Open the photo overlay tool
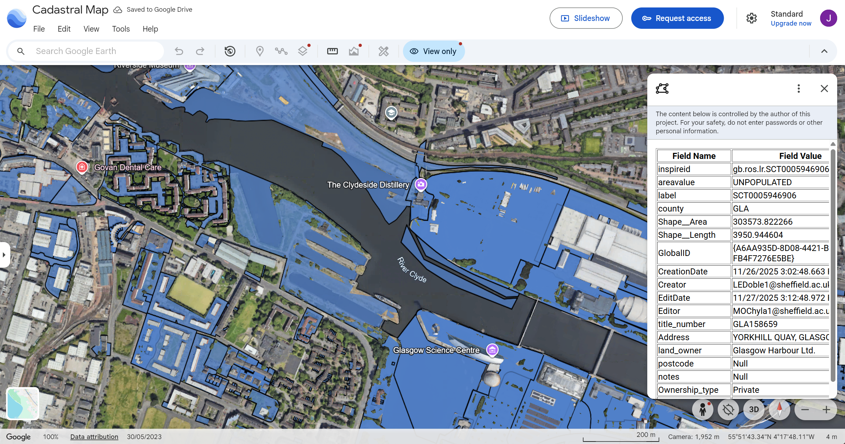 pos(354,51)
